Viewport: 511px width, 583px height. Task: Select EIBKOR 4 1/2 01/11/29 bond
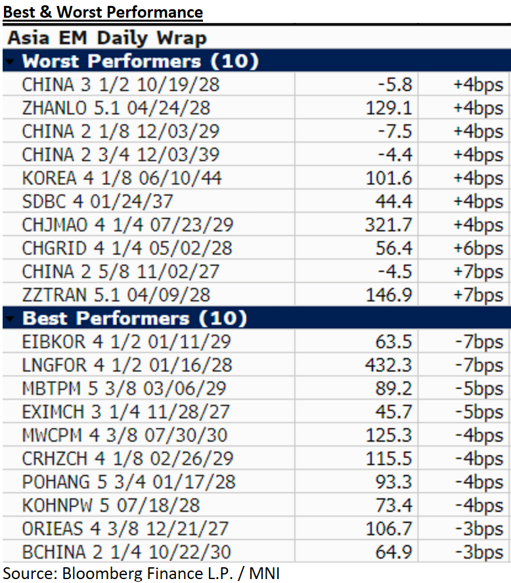(x=126, y=342)
